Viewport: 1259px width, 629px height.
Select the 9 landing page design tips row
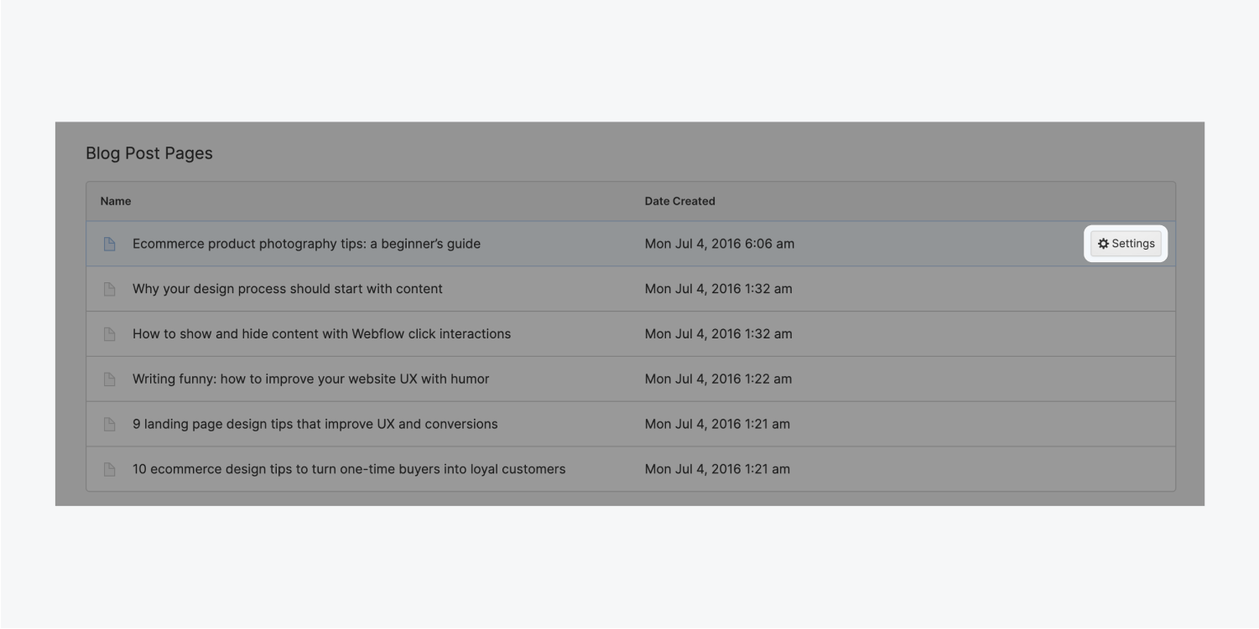[x=316, y=424]
